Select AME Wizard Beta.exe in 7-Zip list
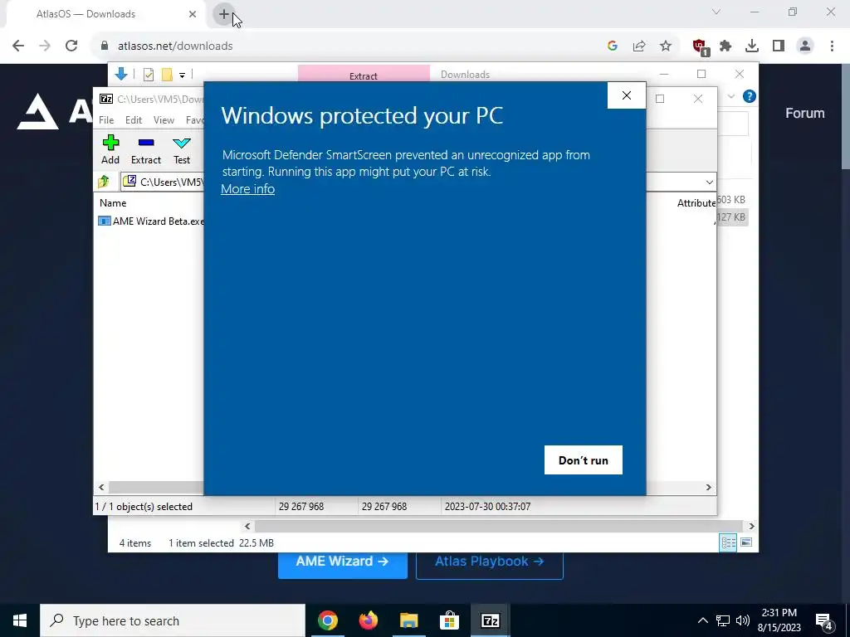The image size is (850, 637). pos(151,221)
